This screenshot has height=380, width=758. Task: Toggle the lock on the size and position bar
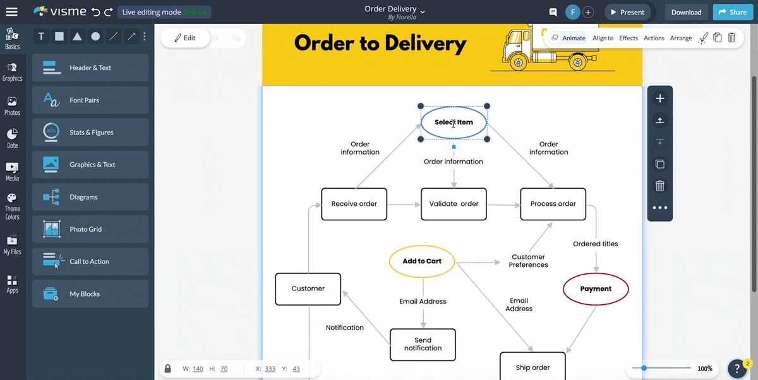click(x=167, y=368)
